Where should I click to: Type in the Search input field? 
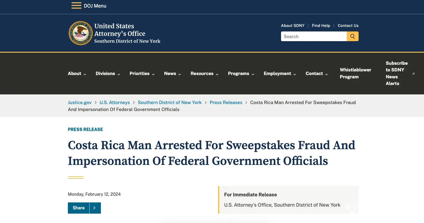pos(314,37)
